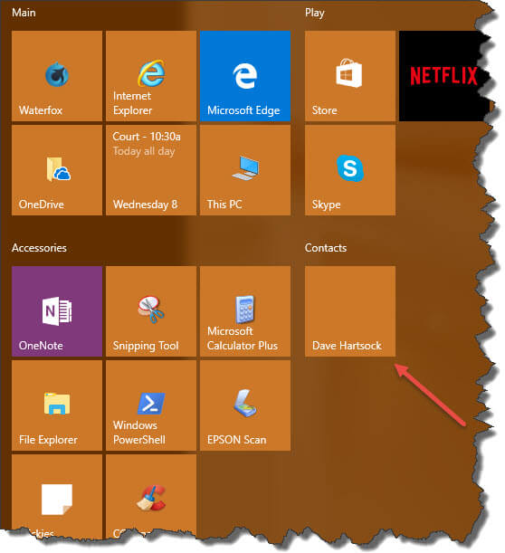Open the calendar tile showing Wednesday 8
The width and height of the screenshot is (505, 553).
[151, 170]
